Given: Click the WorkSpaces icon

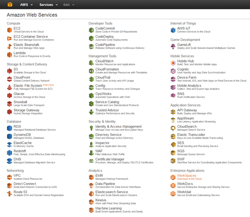Looking at the screenshot, I should click(173, 177).
